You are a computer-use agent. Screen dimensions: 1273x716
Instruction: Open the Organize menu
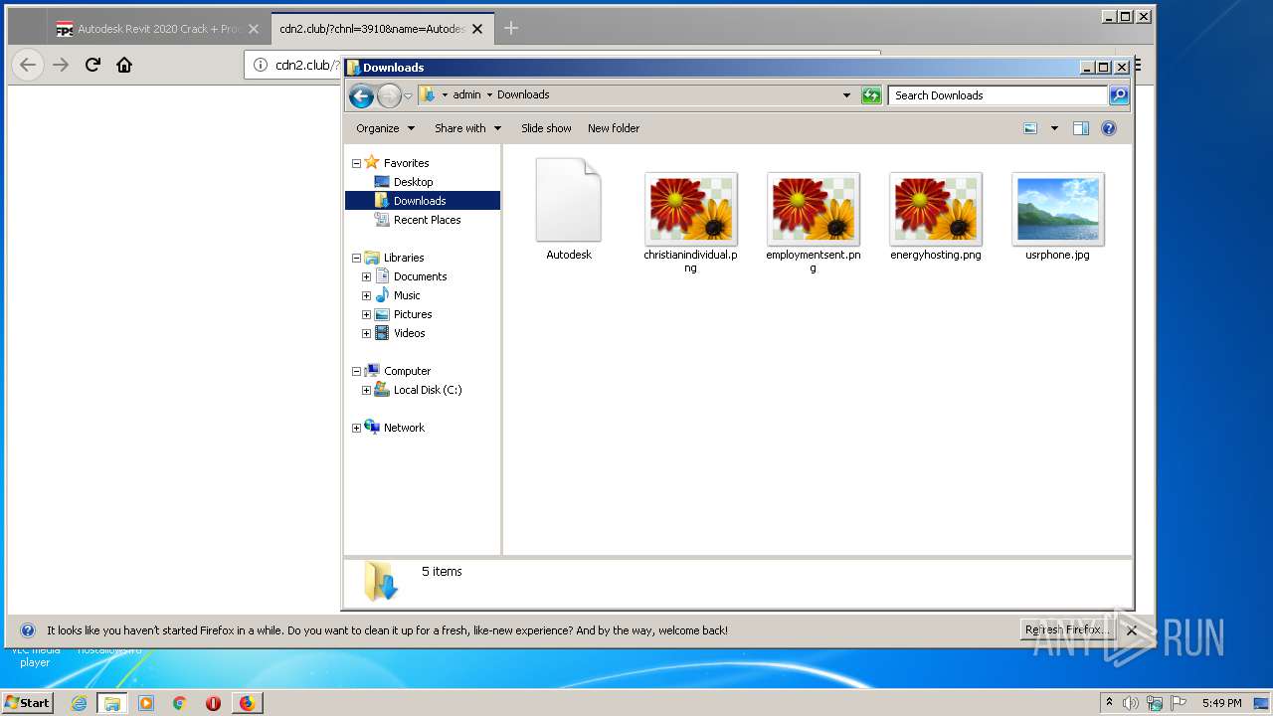coord(385,128)
